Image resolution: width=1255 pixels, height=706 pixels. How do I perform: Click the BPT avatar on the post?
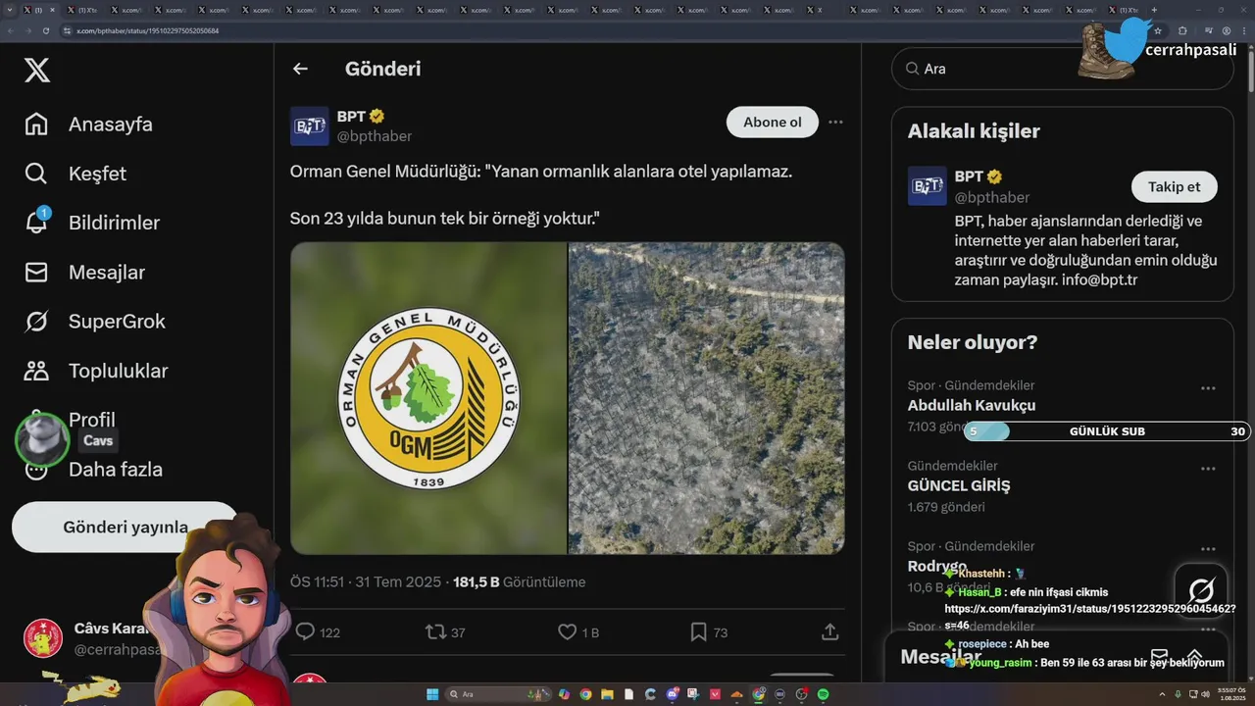310,126
